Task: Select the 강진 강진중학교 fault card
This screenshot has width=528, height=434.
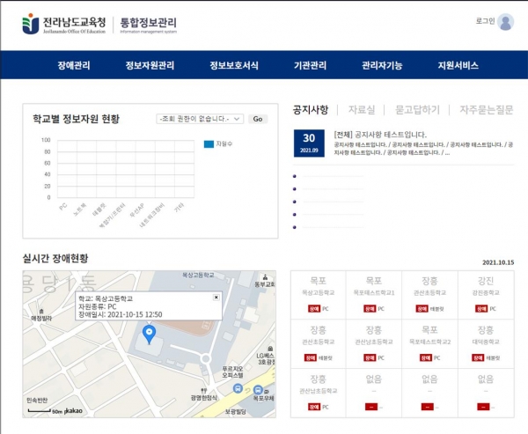Action: point(485,294)
